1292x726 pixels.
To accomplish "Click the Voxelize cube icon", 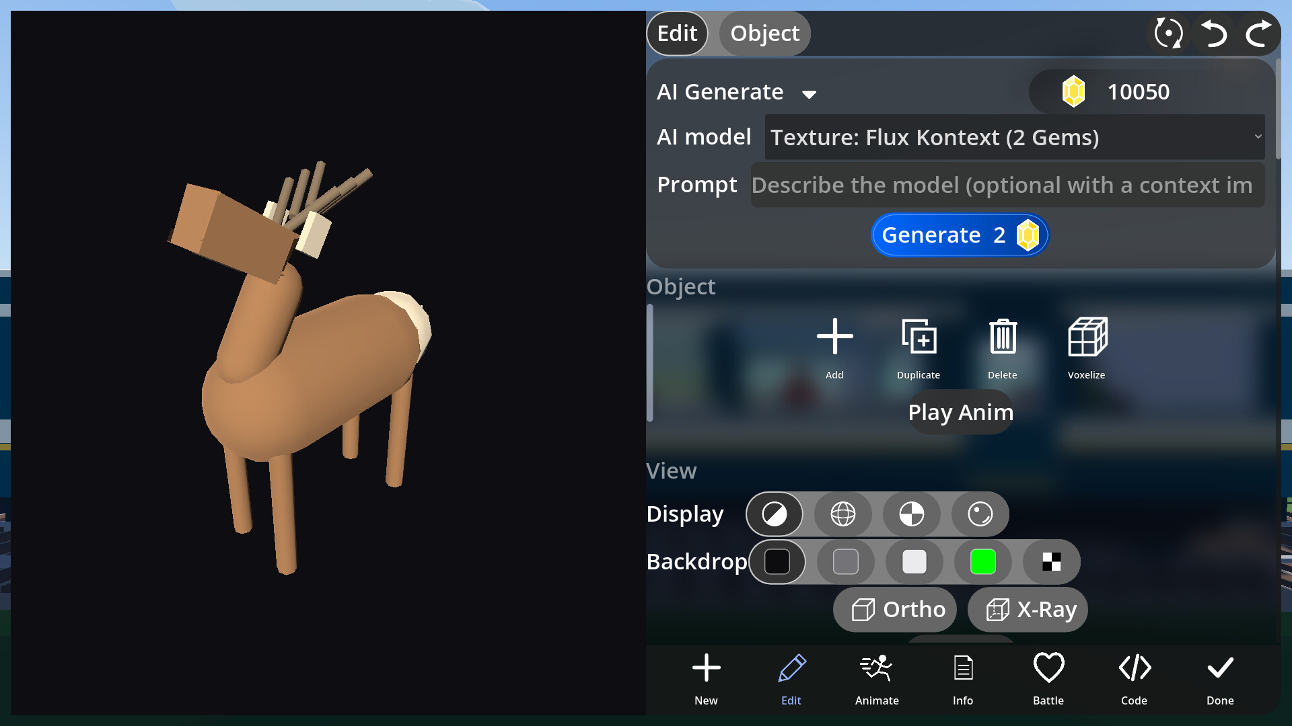I will click(1087, 337).
